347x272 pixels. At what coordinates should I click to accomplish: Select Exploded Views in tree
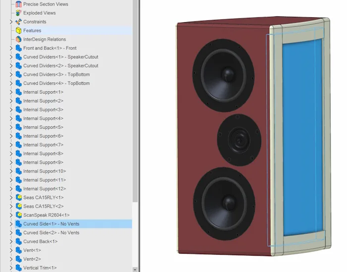tap(39, 13)
